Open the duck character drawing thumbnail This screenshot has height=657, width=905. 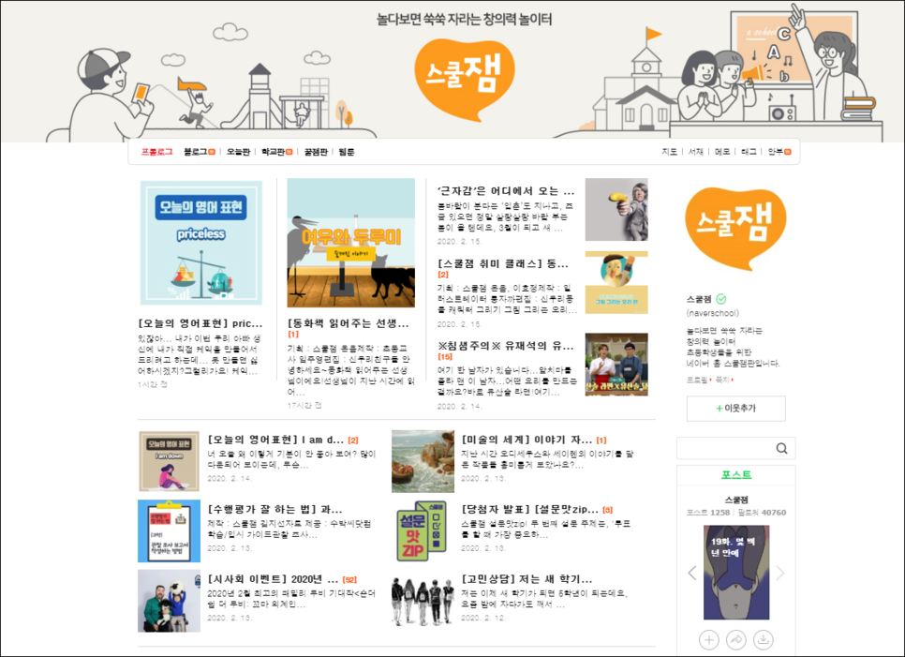616,282
